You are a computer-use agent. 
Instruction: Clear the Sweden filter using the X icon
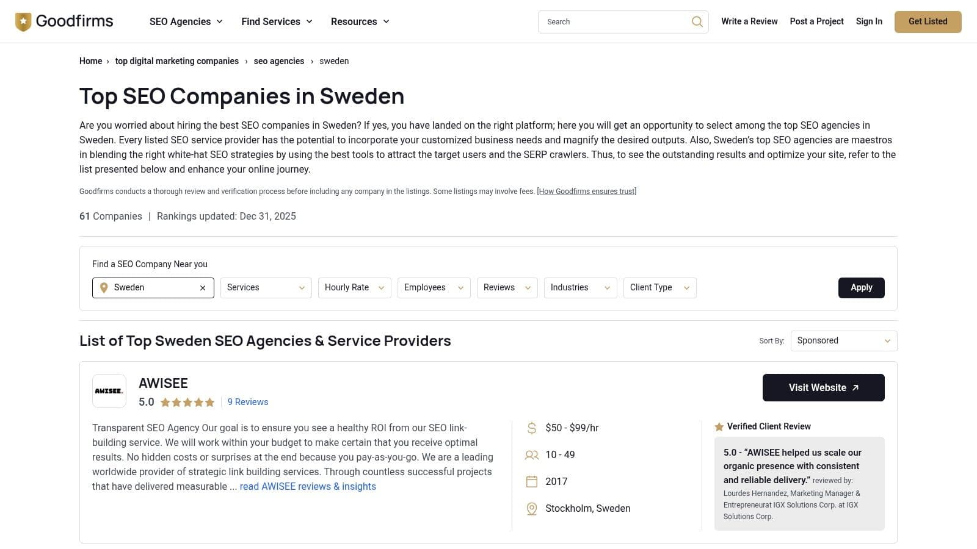[203, 287]
